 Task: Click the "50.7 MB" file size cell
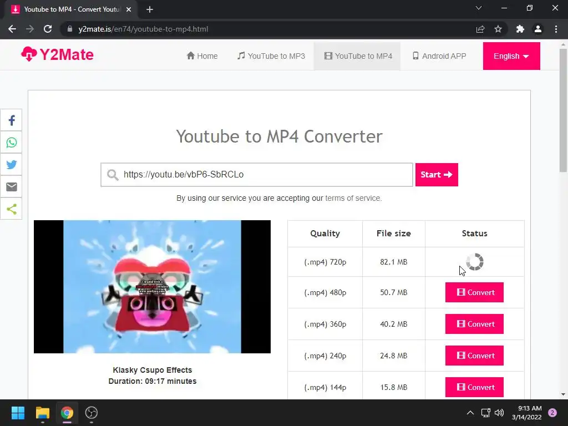coord(394,292)
